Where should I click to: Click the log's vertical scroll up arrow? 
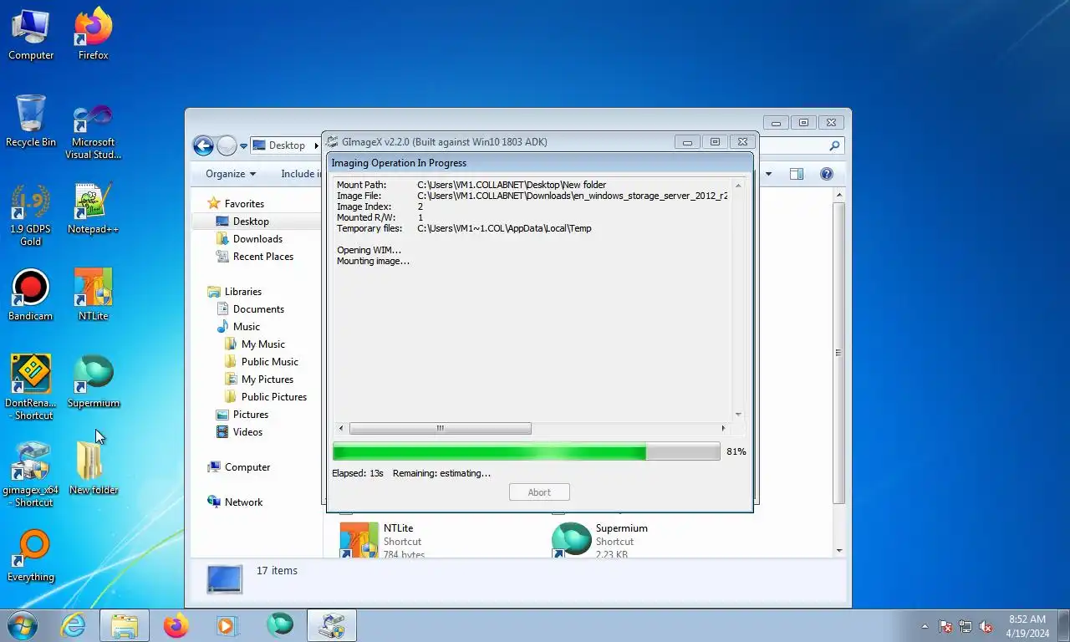click(x=738, y=186)
